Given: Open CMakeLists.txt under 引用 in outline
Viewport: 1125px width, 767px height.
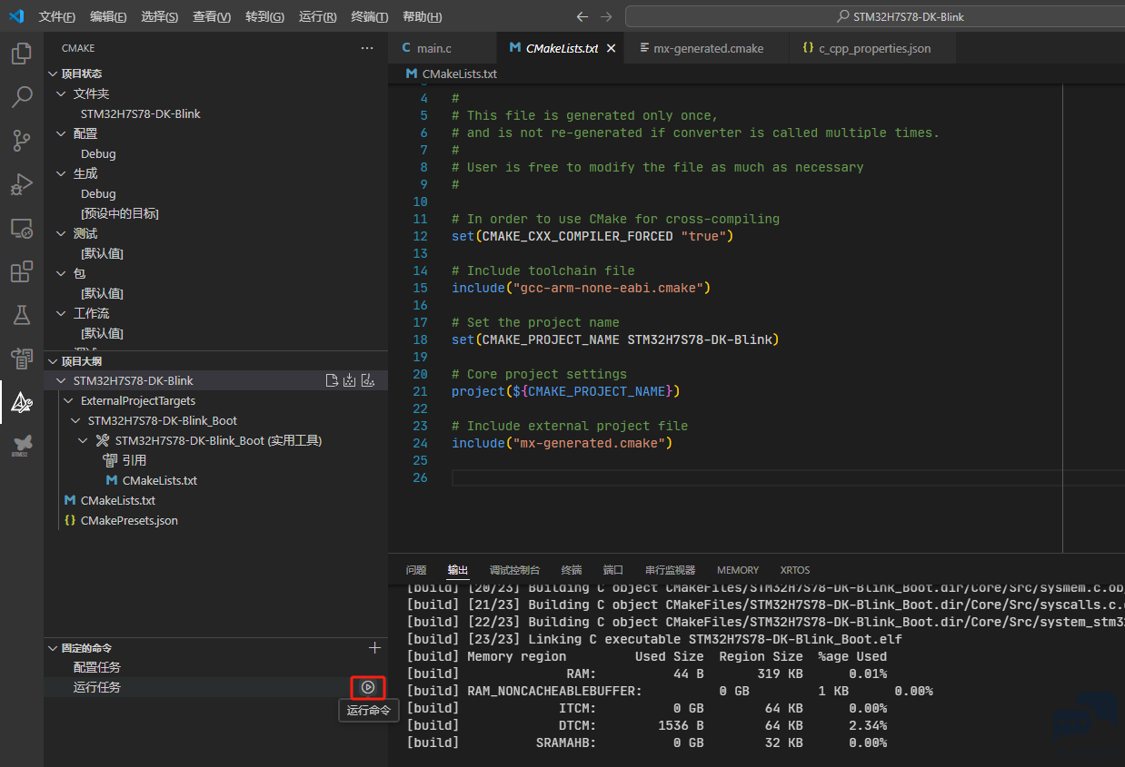Looking at the screenshot, I should click(x=160, y=480).
